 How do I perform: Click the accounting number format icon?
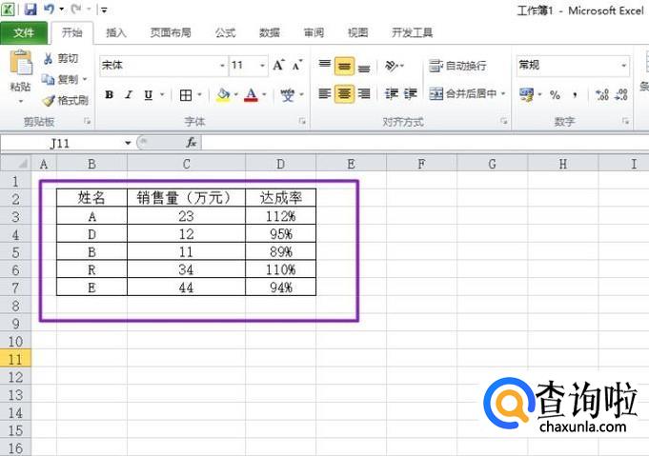[x=526, y=94]
